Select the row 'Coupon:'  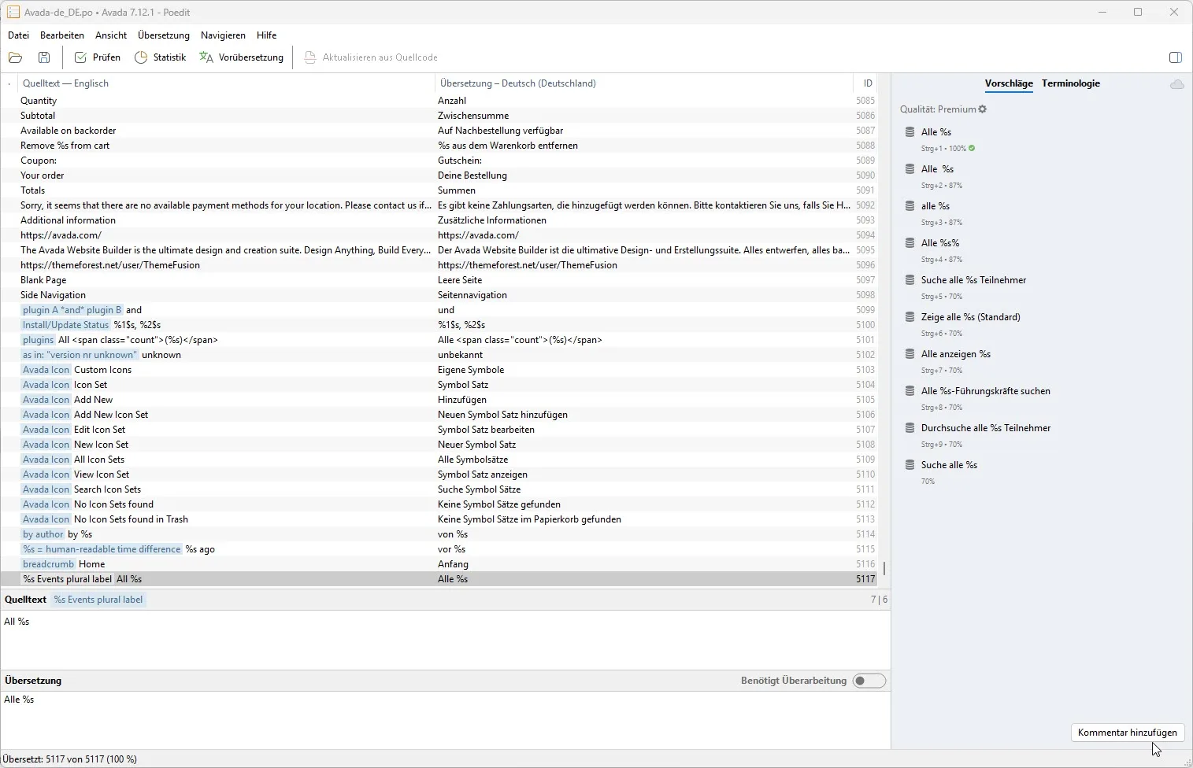pos(440,161)
